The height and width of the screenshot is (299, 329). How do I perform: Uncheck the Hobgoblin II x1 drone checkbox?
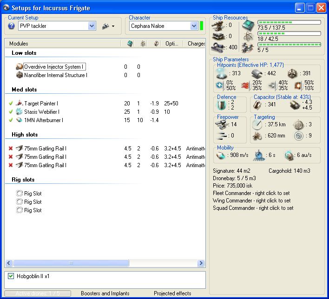click(11, 276)
